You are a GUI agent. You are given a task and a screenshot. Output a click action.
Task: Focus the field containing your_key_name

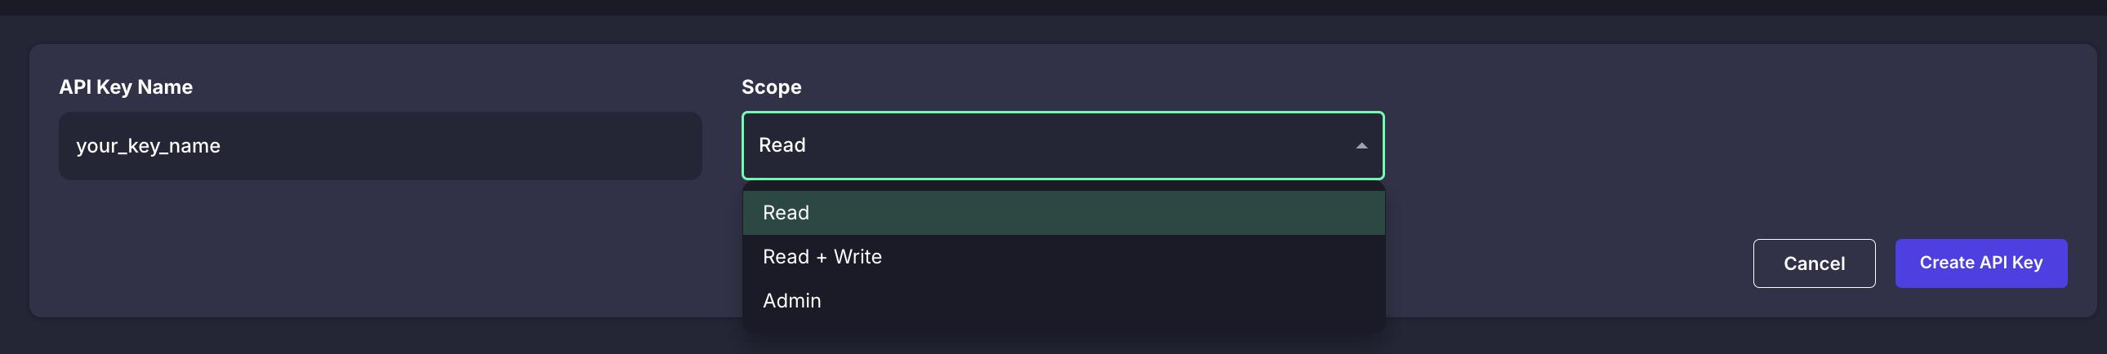point(380,145)
